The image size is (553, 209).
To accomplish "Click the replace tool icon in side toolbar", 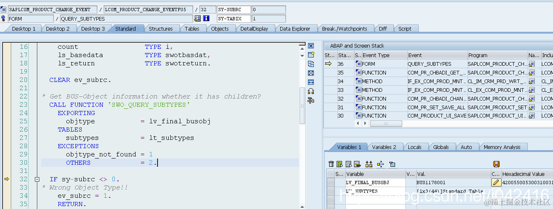I will (311, 64).
